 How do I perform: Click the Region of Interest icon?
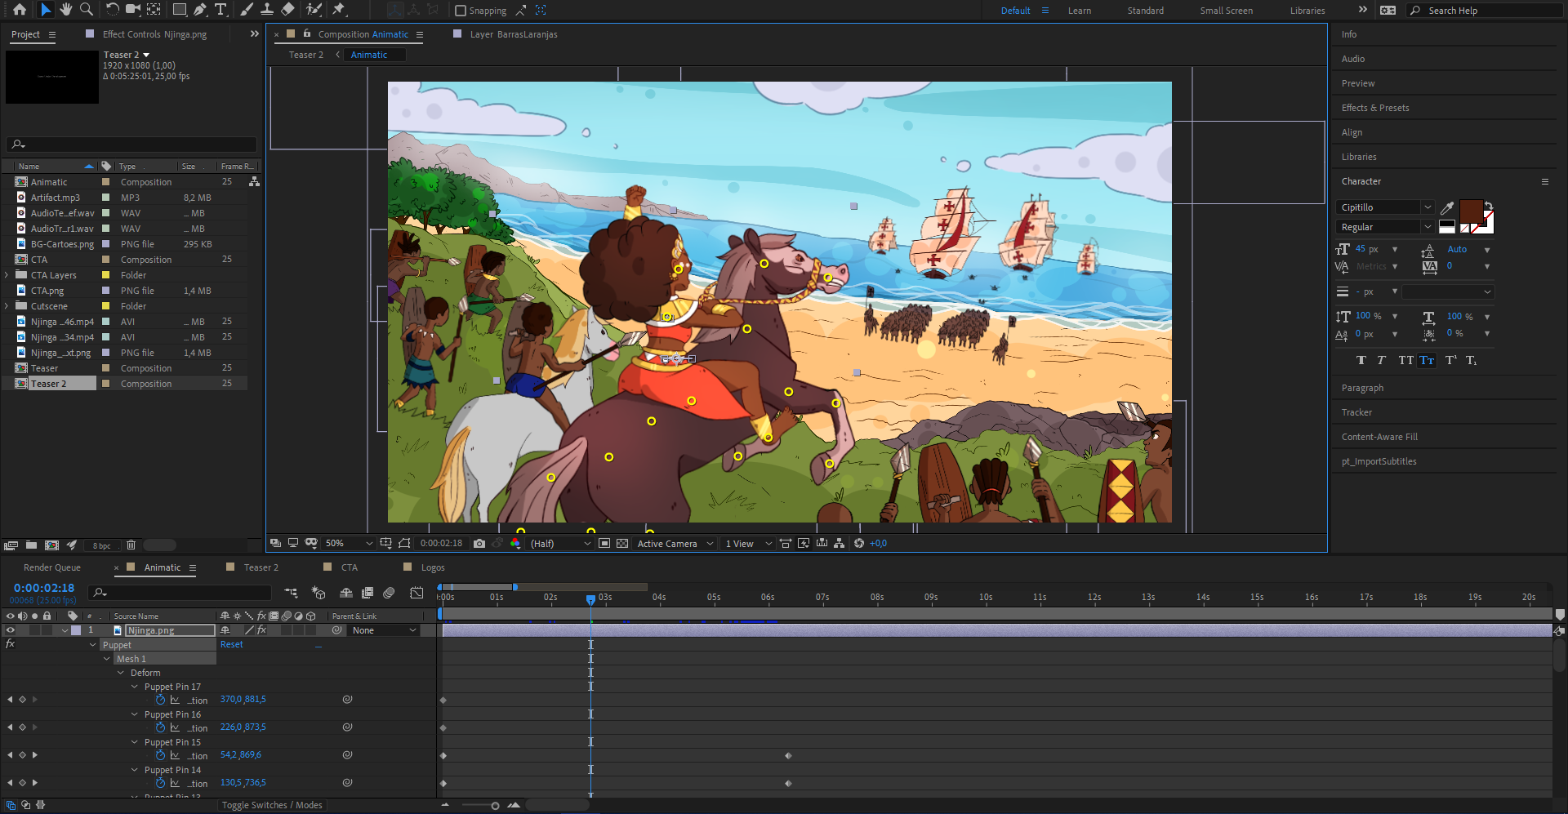pos(604,543)
